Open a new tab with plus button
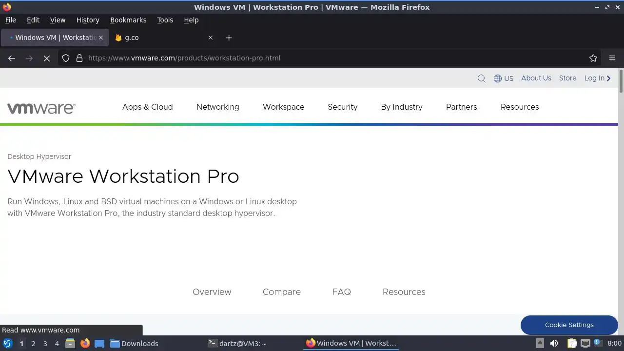624x351 pixels. [x=229, y=38]
